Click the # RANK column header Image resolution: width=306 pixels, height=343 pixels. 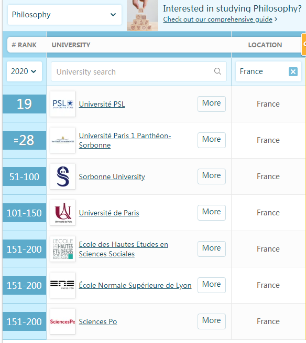(x=24, y=45)
